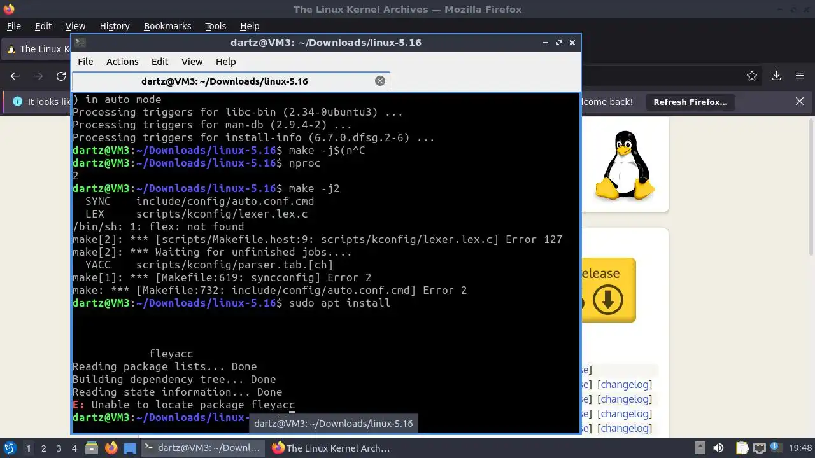Close the terminal tab dartz@VM3
The image size is (815, 458).
coord(380,81)
